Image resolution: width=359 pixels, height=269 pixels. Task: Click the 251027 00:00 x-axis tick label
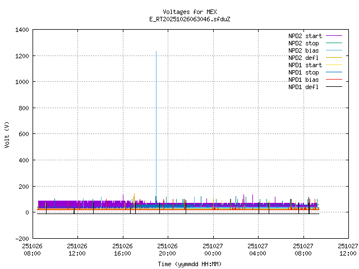213,249
